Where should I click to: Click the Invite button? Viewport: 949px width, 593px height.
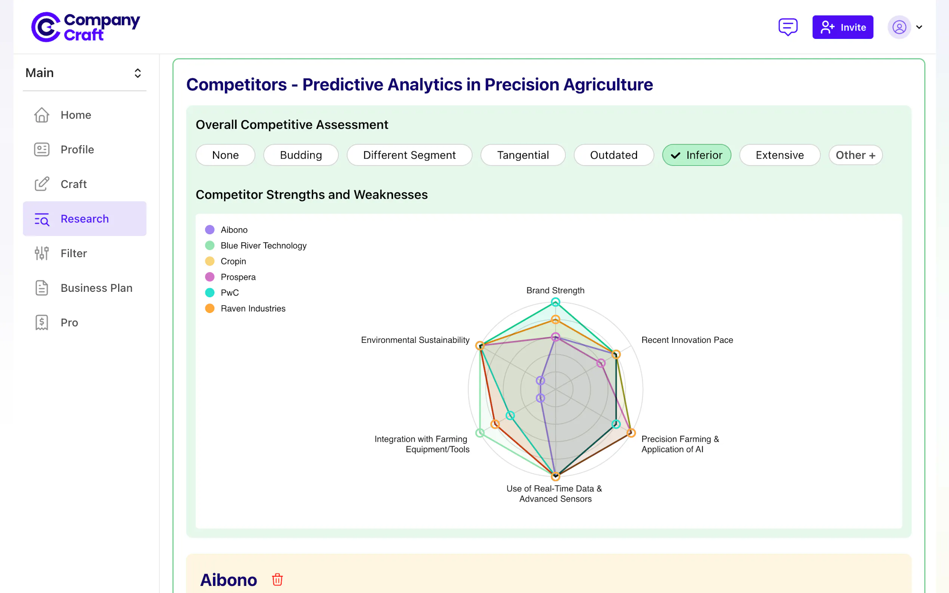coord(842,27)
